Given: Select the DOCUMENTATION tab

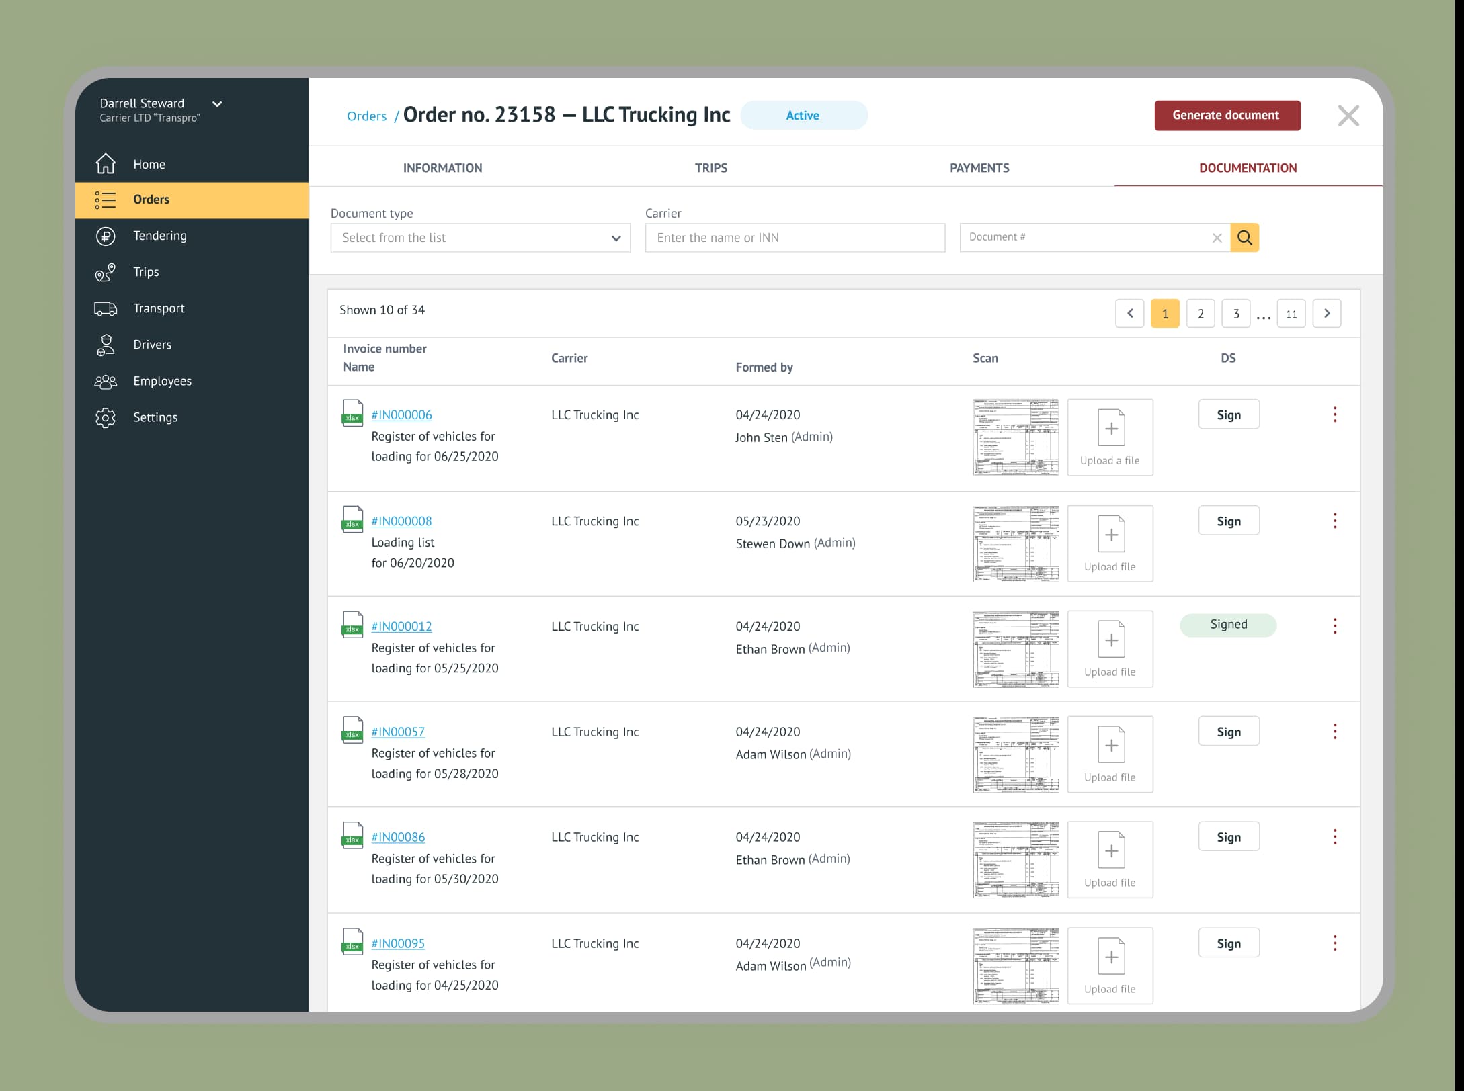Looking at the screenshot, I should click(1248, 168).
